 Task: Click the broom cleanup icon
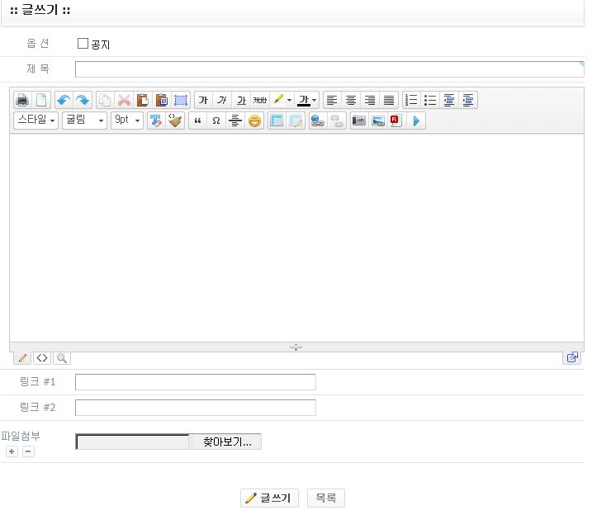click(x=175, y=120)
